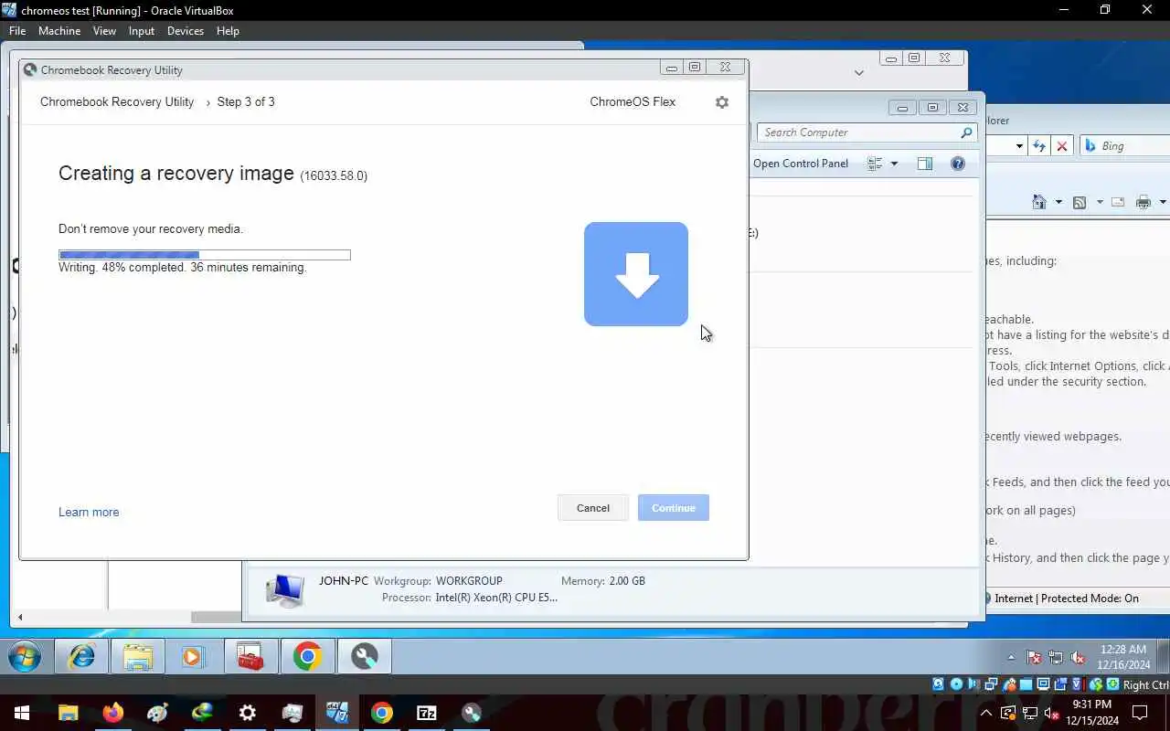Open host Settings gear taskbar icon

tap(248, 713)
